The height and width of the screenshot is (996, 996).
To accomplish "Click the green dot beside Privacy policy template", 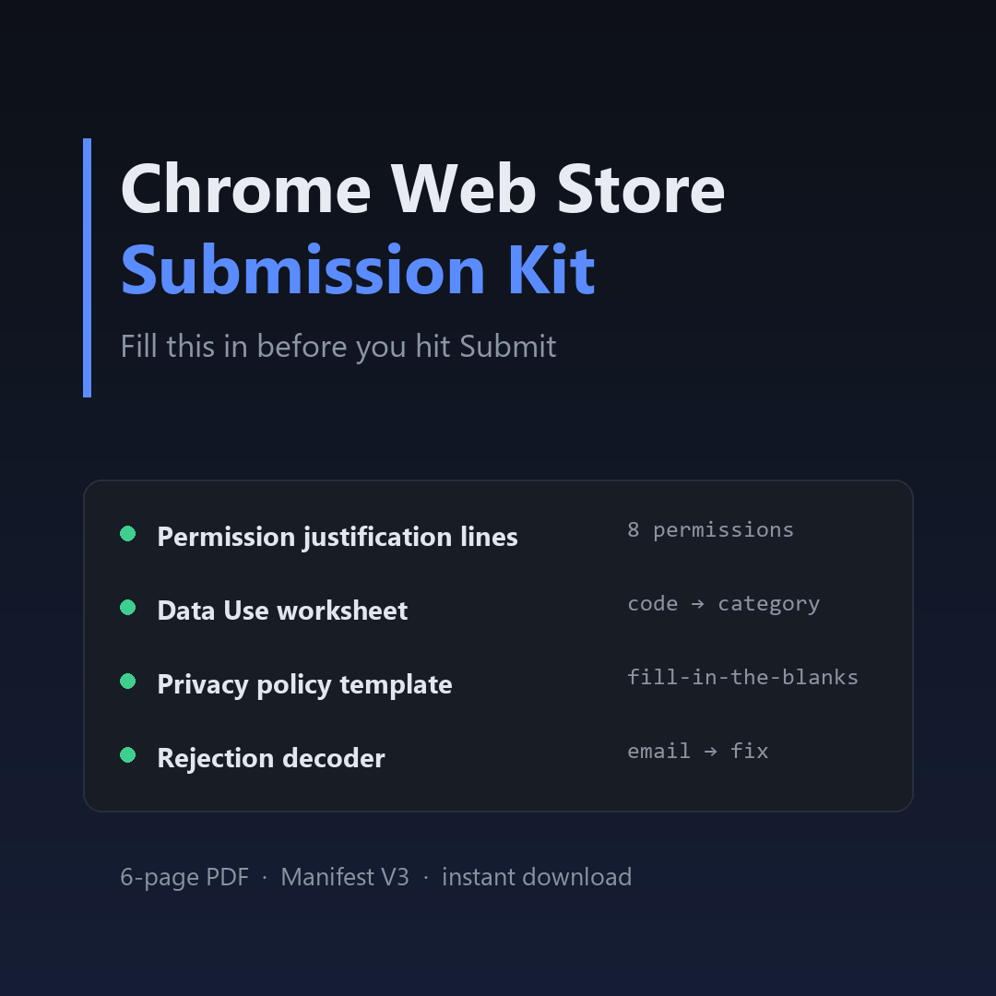I will pyautogui.click(x=127, y=681).
